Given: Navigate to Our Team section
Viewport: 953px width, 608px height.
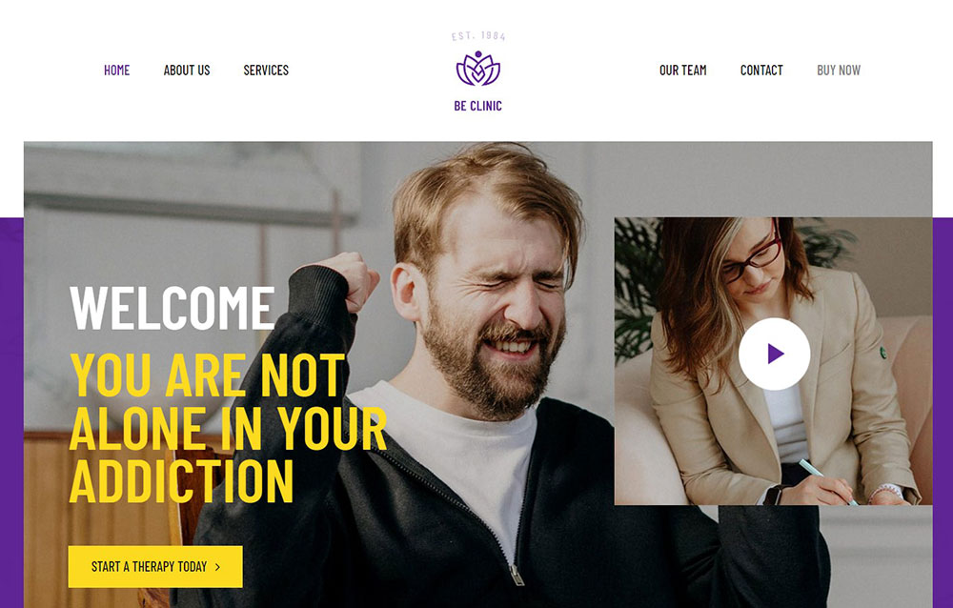Looking at the screenshot, I should pos(682,71).
